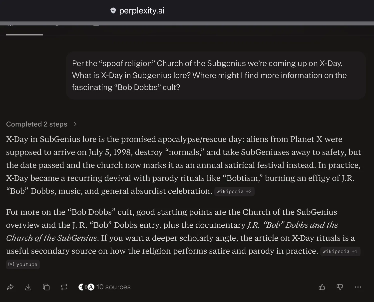The width and height of the screenshot is (374, 302).
Task: Expand the Completed 2 steps section
Action: (37, 124)
